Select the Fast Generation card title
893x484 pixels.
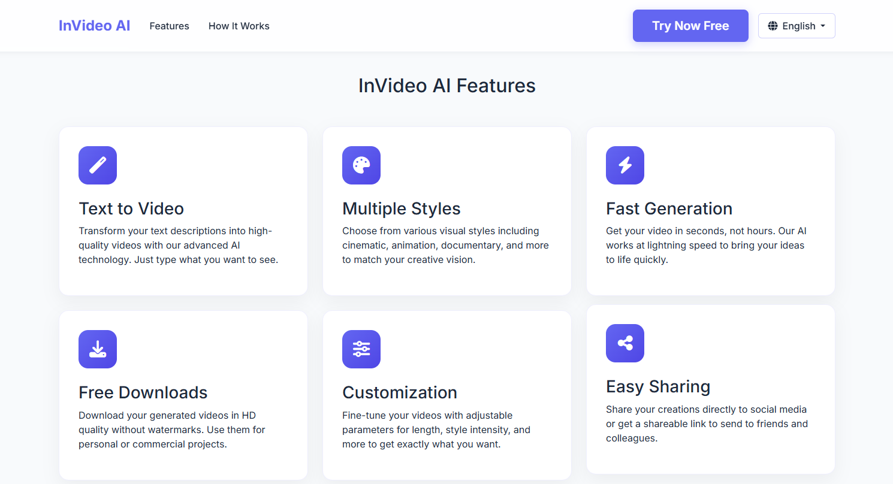click(669, 208)
